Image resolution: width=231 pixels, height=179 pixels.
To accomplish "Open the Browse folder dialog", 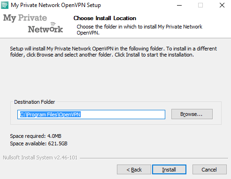I will (x=192, y=114).
